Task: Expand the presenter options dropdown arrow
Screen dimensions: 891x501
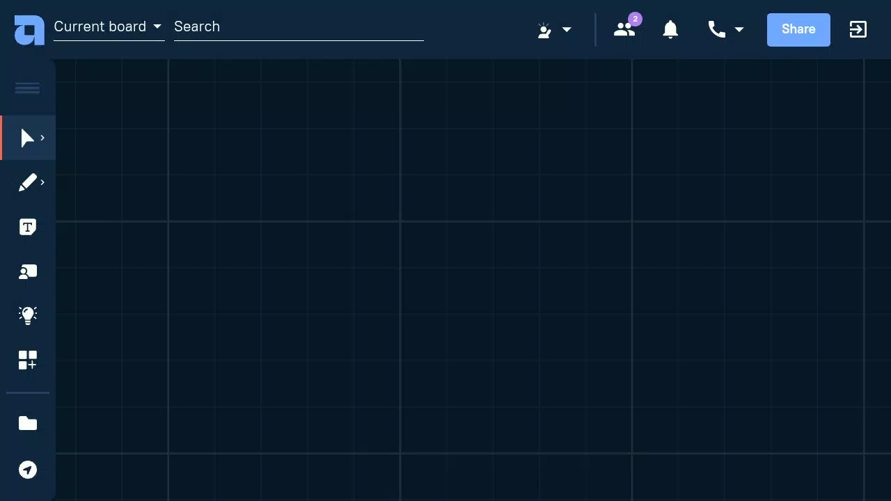Action: click(567, 30)
